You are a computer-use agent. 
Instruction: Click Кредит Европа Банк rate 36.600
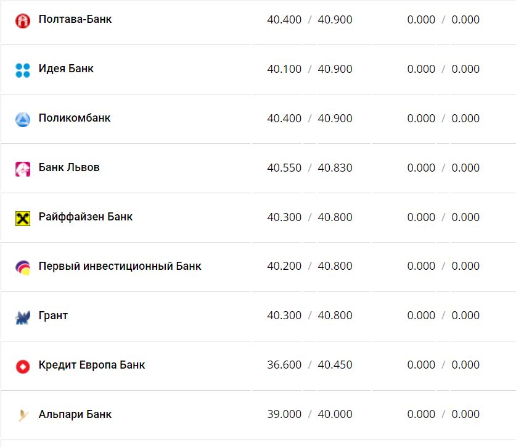(284, 365)
